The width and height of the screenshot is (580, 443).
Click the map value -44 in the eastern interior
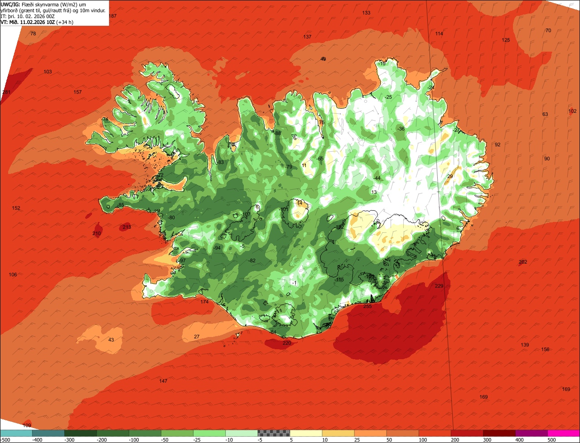pyautogui.click(x=377, y=178)
